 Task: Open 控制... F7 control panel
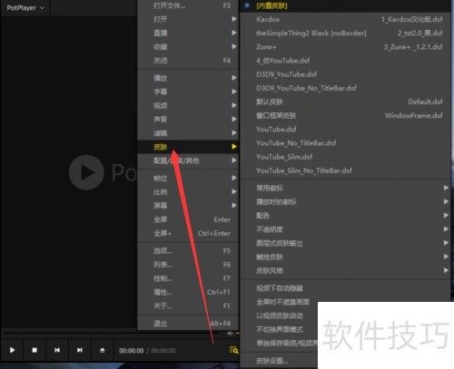click(188, 278)
